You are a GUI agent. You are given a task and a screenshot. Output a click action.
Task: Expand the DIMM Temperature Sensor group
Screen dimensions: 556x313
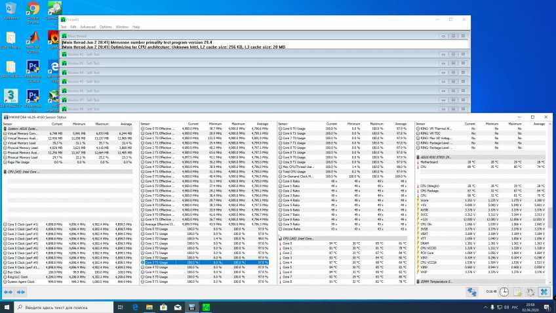(436, 281)
